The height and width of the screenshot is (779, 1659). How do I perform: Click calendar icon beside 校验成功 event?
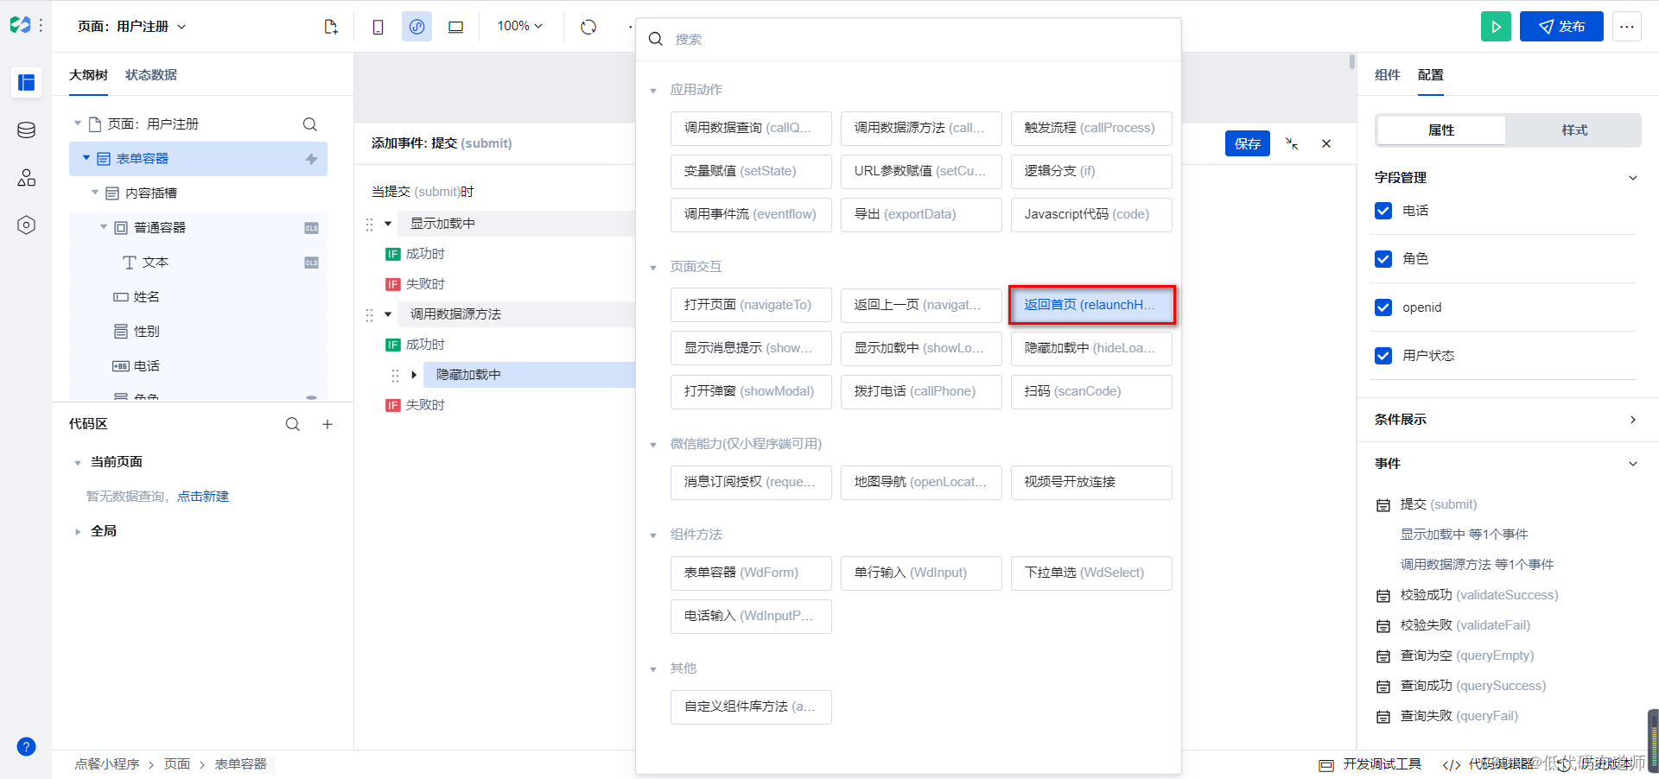tap(1383, 596)
